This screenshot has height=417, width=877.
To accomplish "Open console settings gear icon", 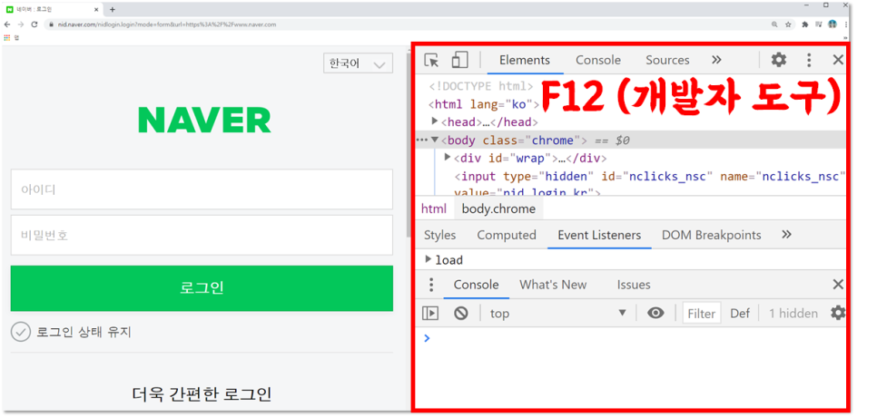I will pos(837,313).
